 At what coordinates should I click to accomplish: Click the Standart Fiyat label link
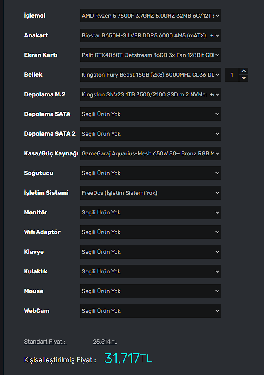[x=45, y=342]
